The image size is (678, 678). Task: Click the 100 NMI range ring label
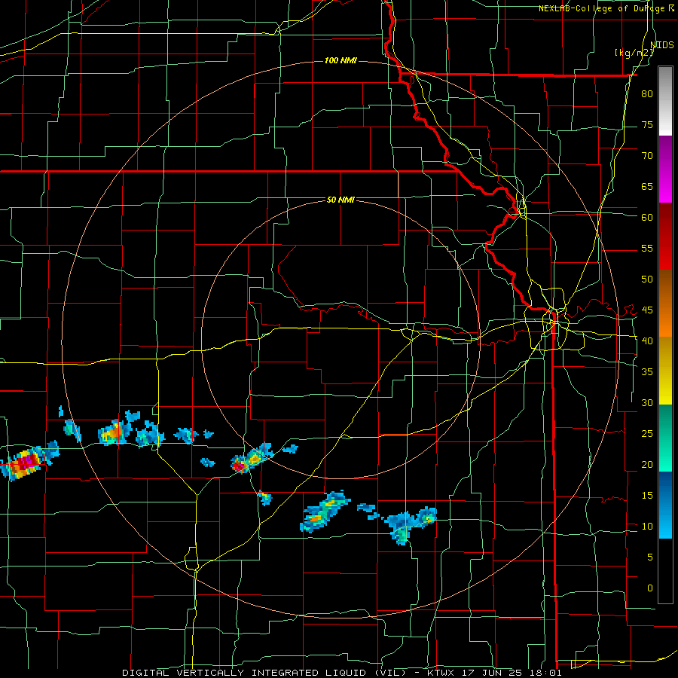click(341, 60)
